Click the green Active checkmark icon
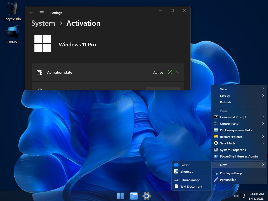Viewport: 268px width, 201px height. click(x=170, y=72)
